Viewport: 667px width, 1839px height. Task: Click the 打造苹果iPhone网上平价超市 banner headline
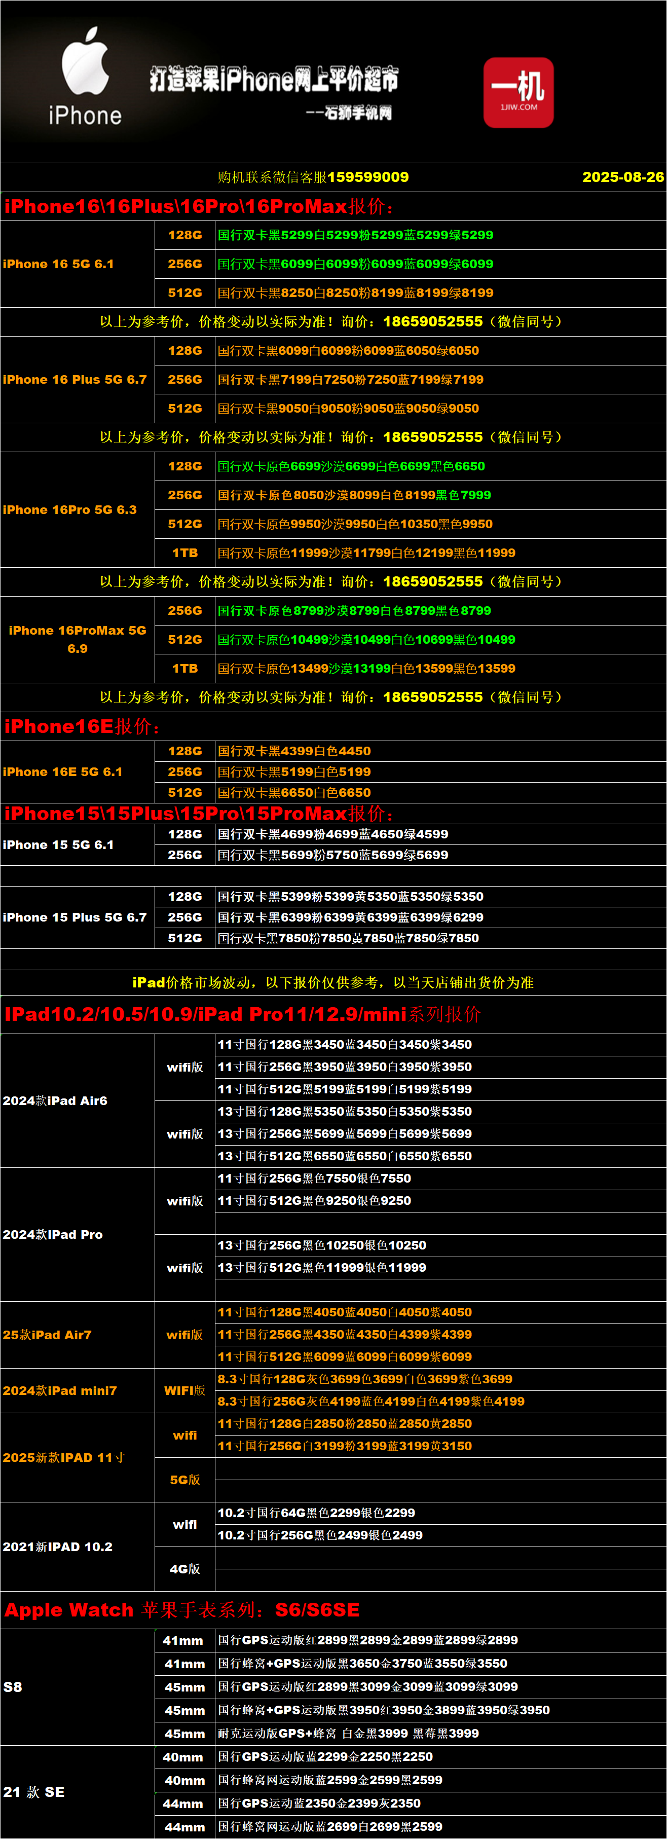click(x=274, y=79)
